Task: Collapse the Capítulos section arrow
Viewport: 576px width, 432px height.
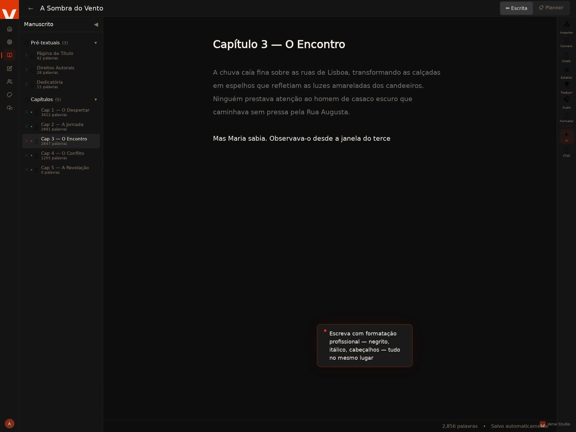Action: point(96,100)
